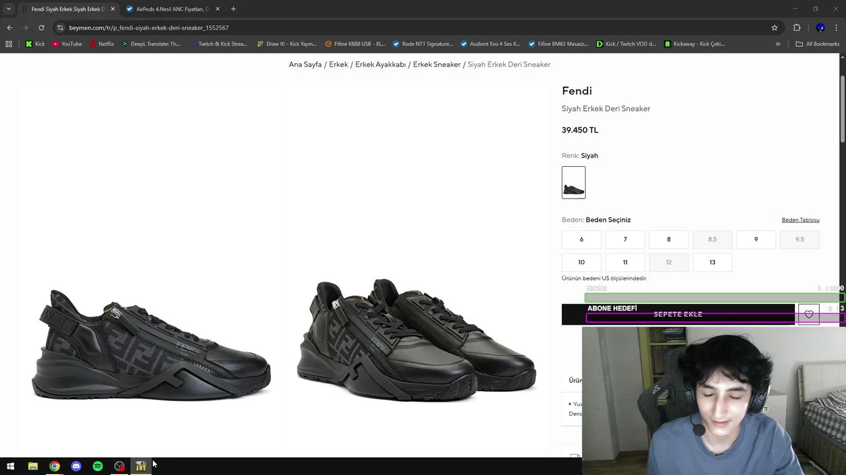The width and height of the screenshot is (846, 475).
Task: Open the Kickaway - Kick Çeki bookmark
Action: pos(694,44)
